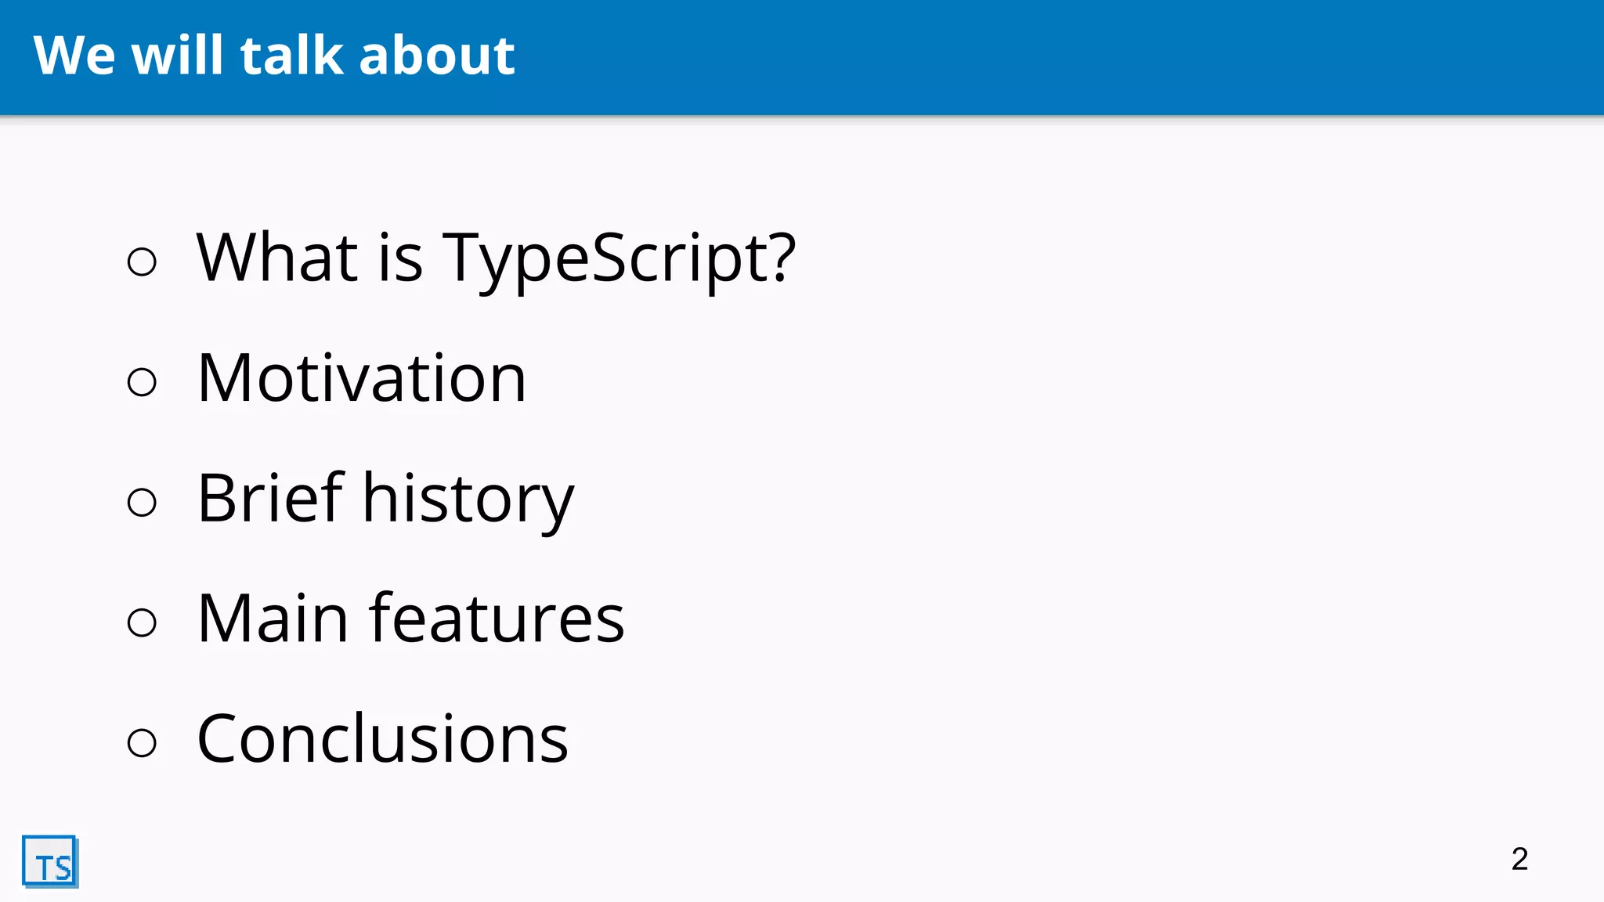Click the bullet circle before What is TypeScript
This screenshot has width=1604, height=902.
point(142,262)
